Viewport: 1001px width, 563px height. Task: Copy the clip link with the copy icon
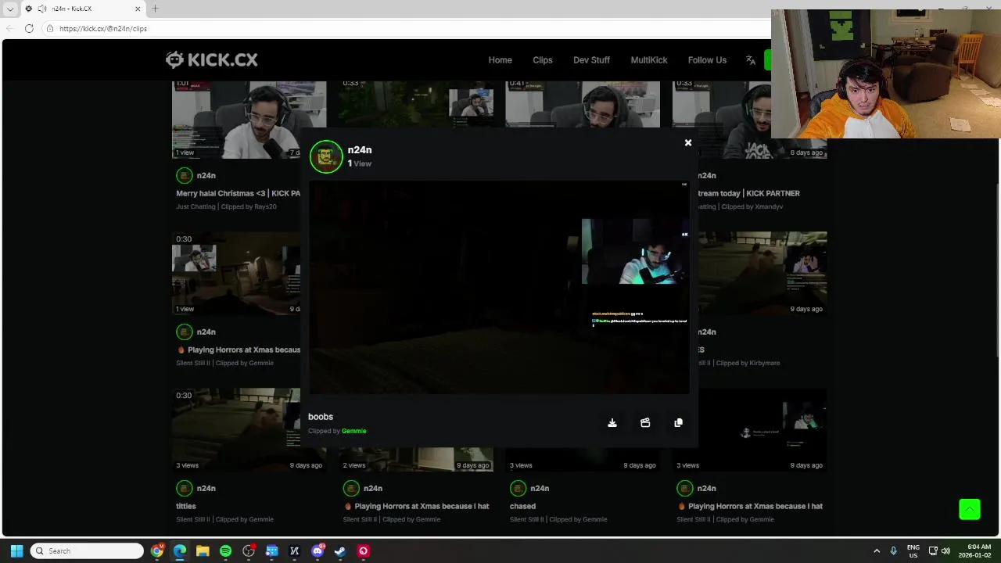point(678,423)
